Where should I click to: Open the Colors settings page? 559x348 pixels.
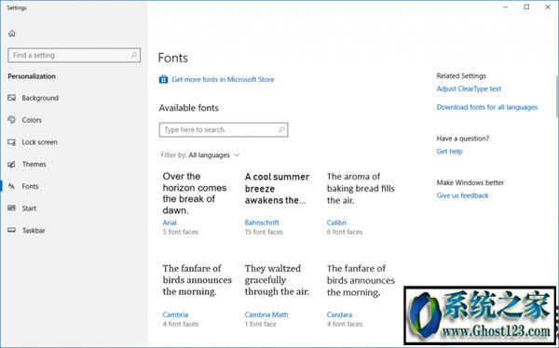pyautogui.click(x=32, y=120)
